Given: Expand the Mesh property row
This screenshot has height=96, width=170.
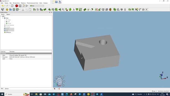Looking at the screenshot, I should [x=1, y=55].
